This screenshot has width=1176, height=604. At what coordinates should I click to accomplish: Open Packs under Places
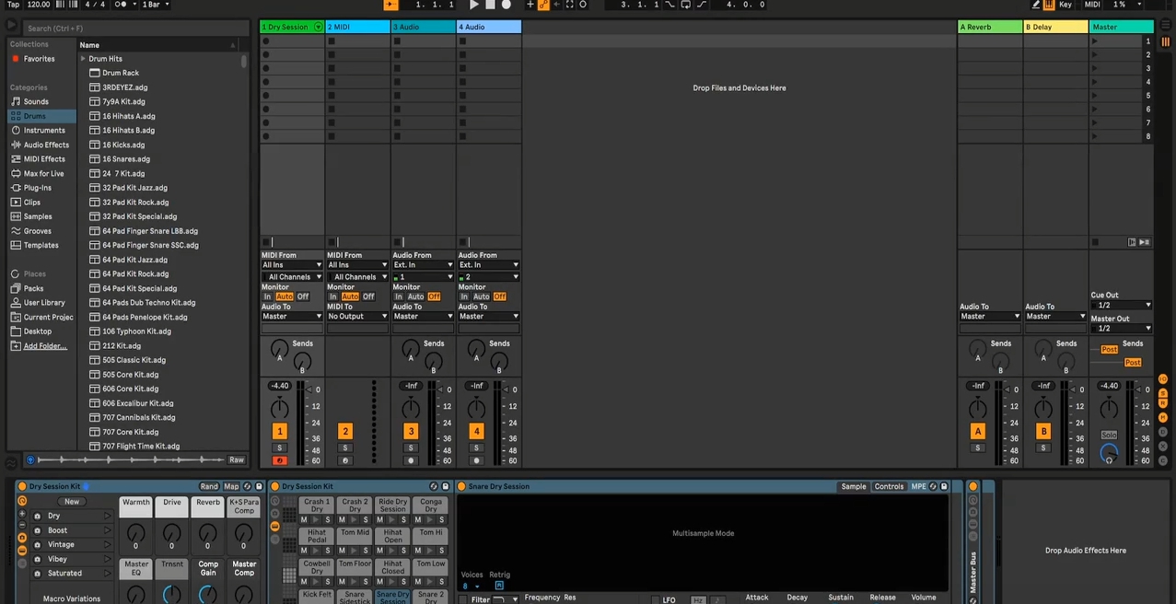click(x=33, y=289)
